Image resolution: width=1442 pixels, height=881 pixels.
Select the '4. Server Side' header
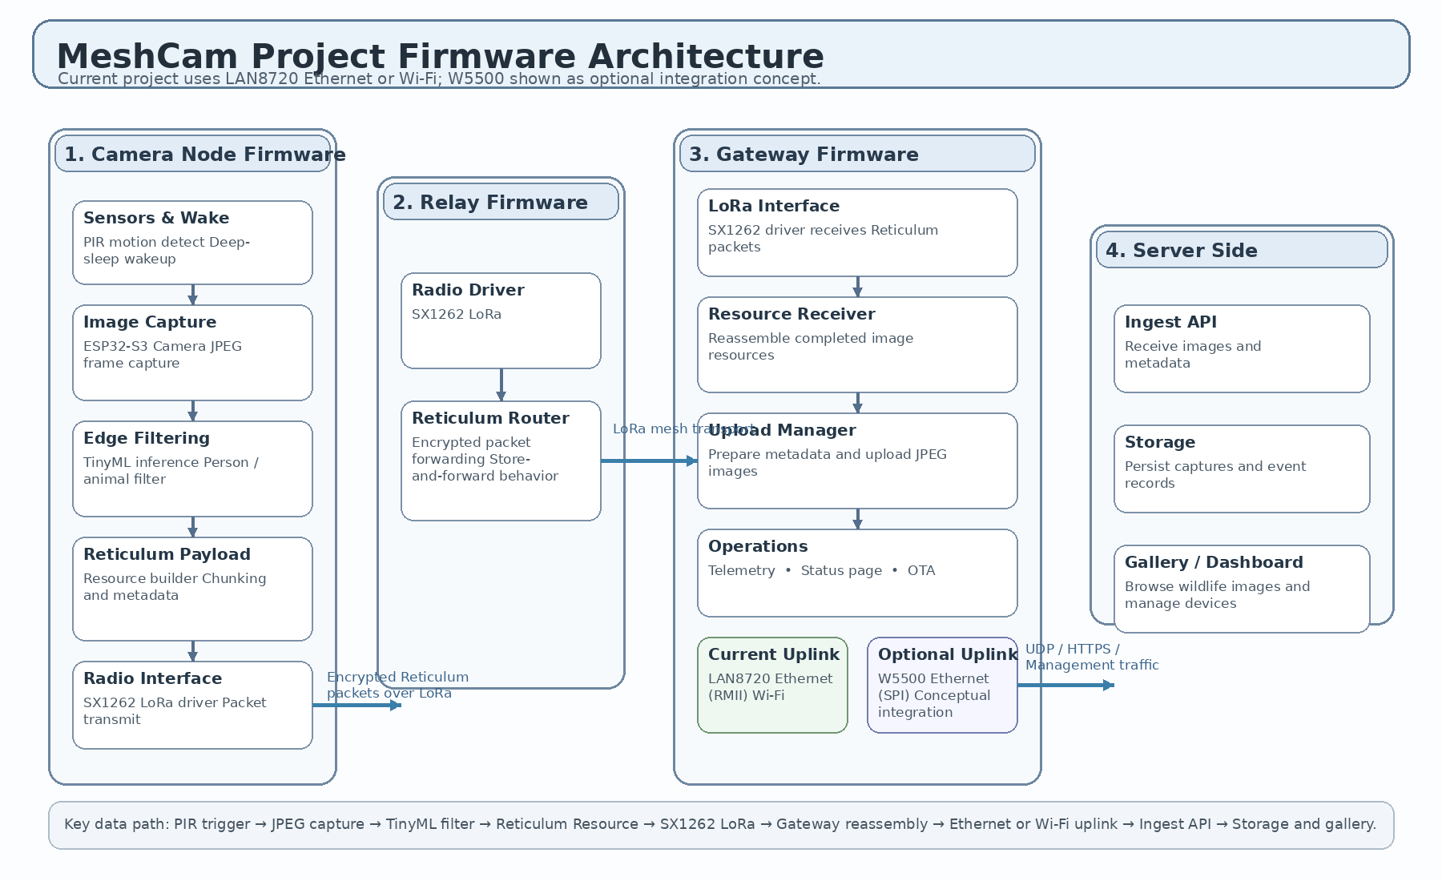[x=1242, y=250]
